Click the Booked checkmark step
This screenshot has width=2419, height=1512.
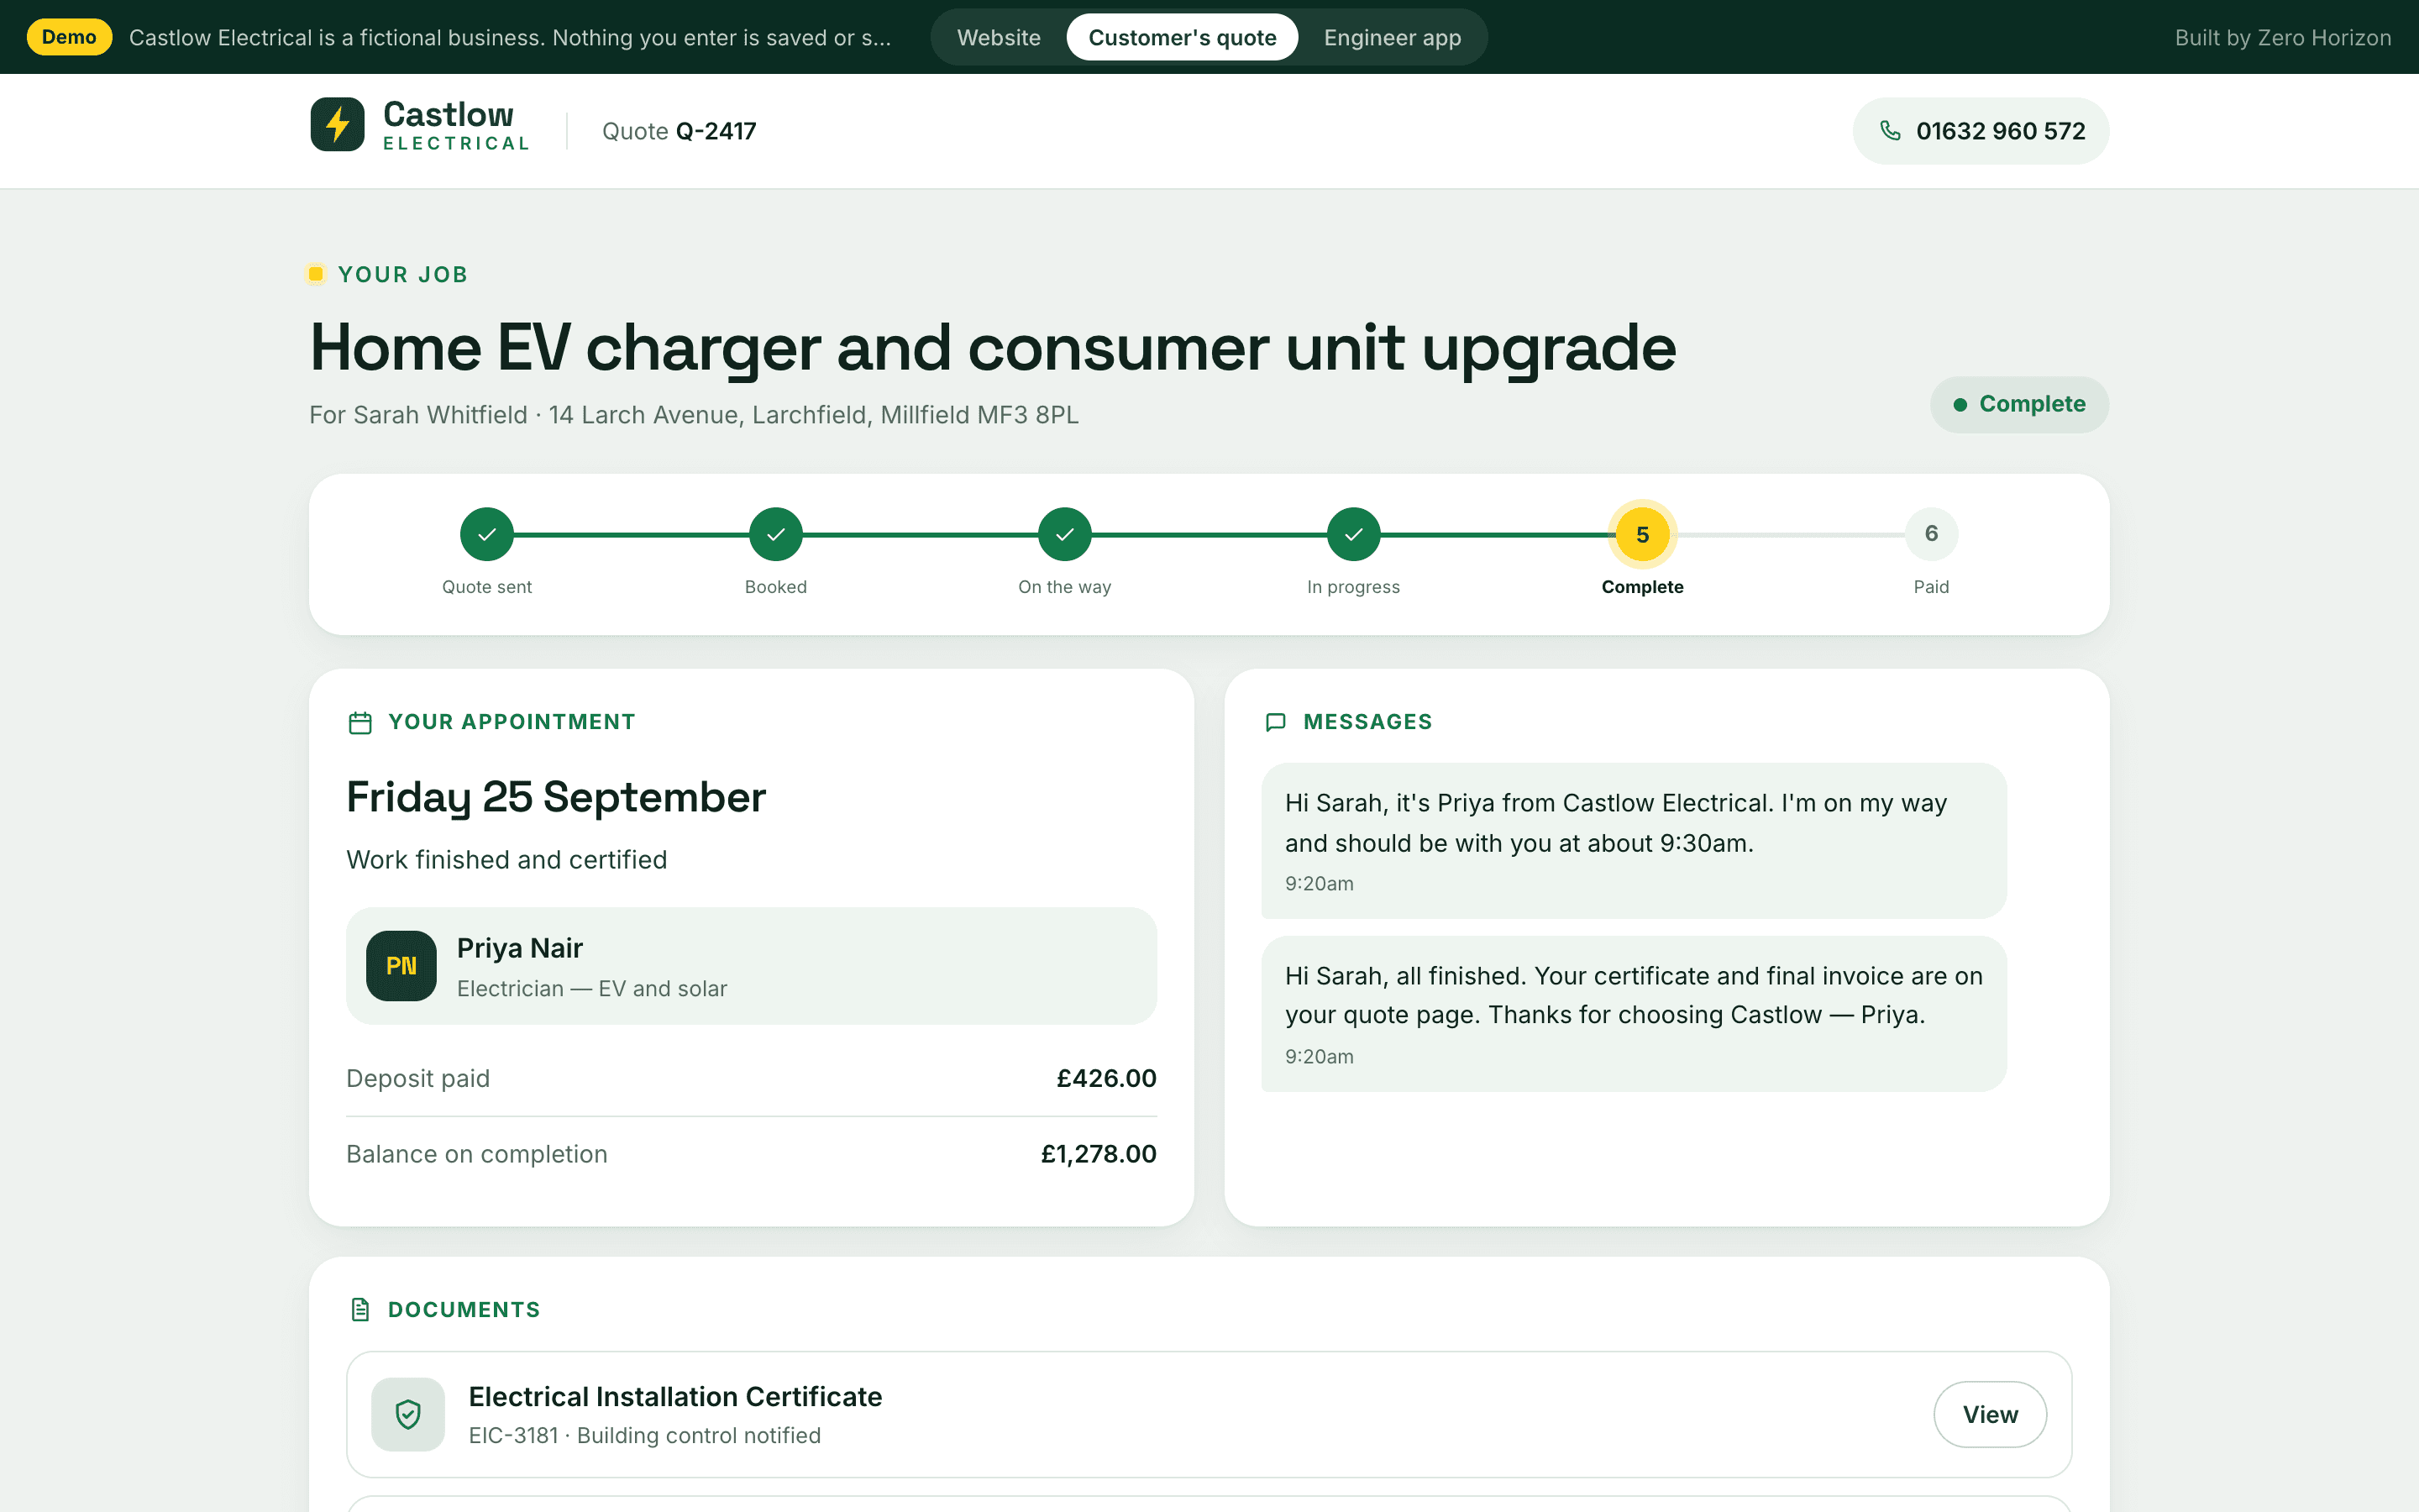click(x=776, y=535)
